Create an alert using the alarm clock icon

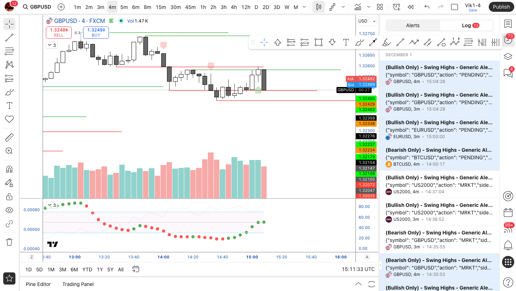(x=396, y=7)
